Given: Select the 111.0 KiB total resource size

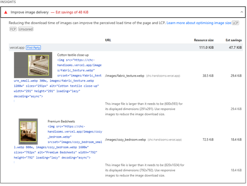Looking at the screenshot, I should (206, 47).
